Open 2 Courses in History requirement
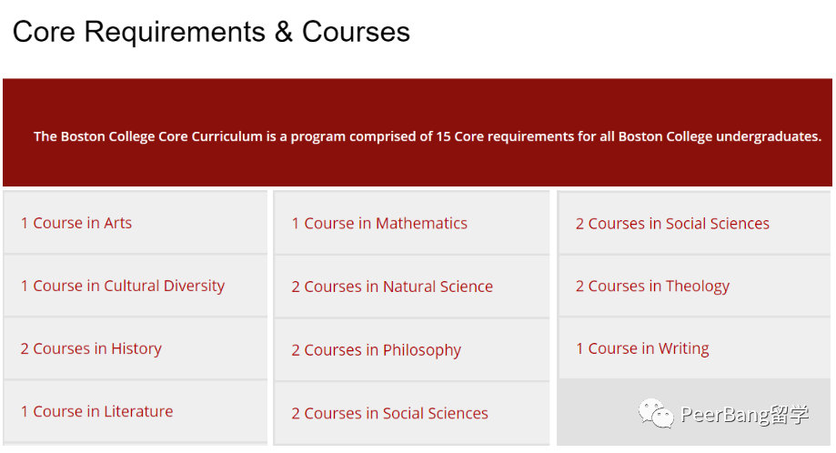The image size is (836, 453). (91, 348)
